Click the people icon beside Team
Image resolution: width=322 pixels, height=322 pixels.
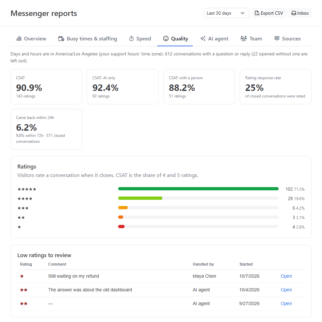pos(244,38)
